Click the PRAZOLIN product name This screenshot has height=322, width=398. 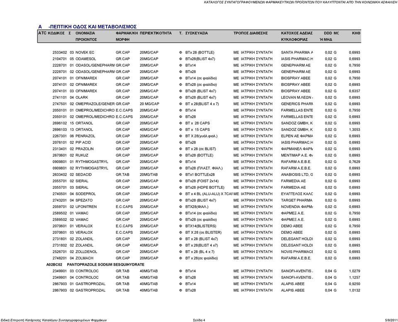(85, 149)
